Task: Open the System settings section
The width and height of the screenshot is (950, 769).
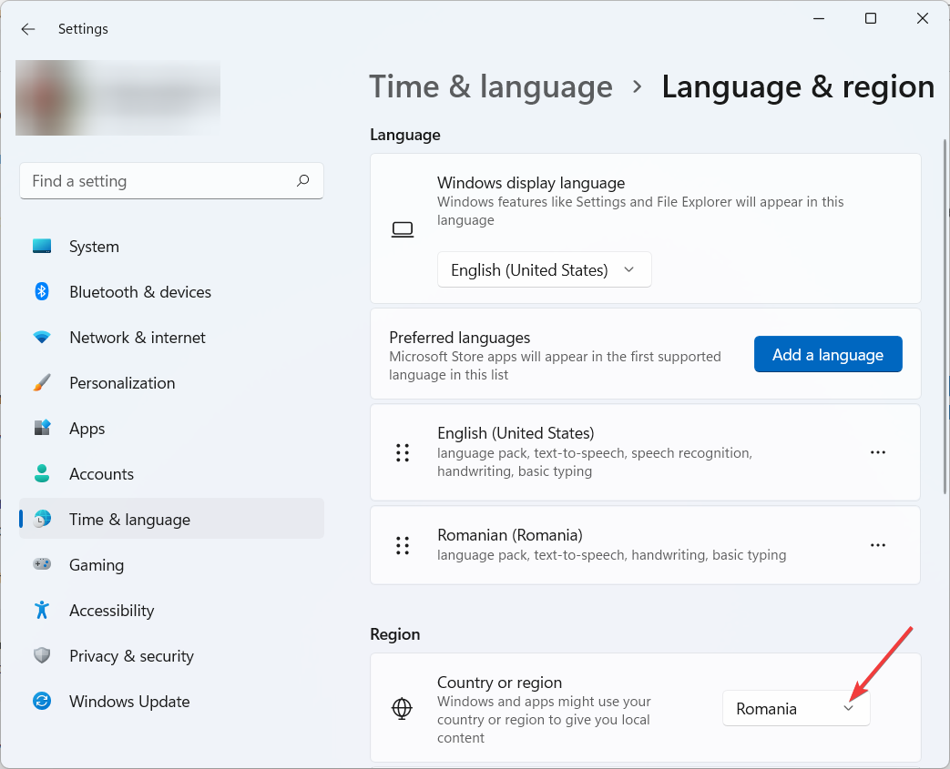Action: coord(94,247)
